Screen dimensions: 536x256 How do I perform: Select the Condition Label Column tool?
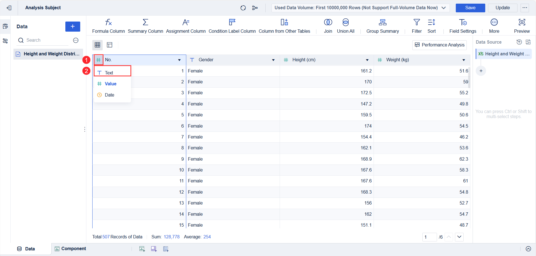pyautogui.click(x=232, y=26)
